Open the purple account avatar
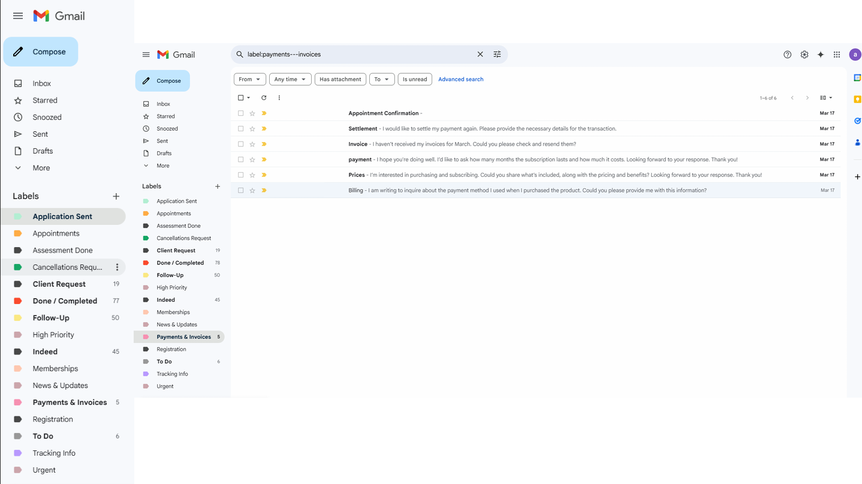The image size is (862, 484). pos(855,55)
